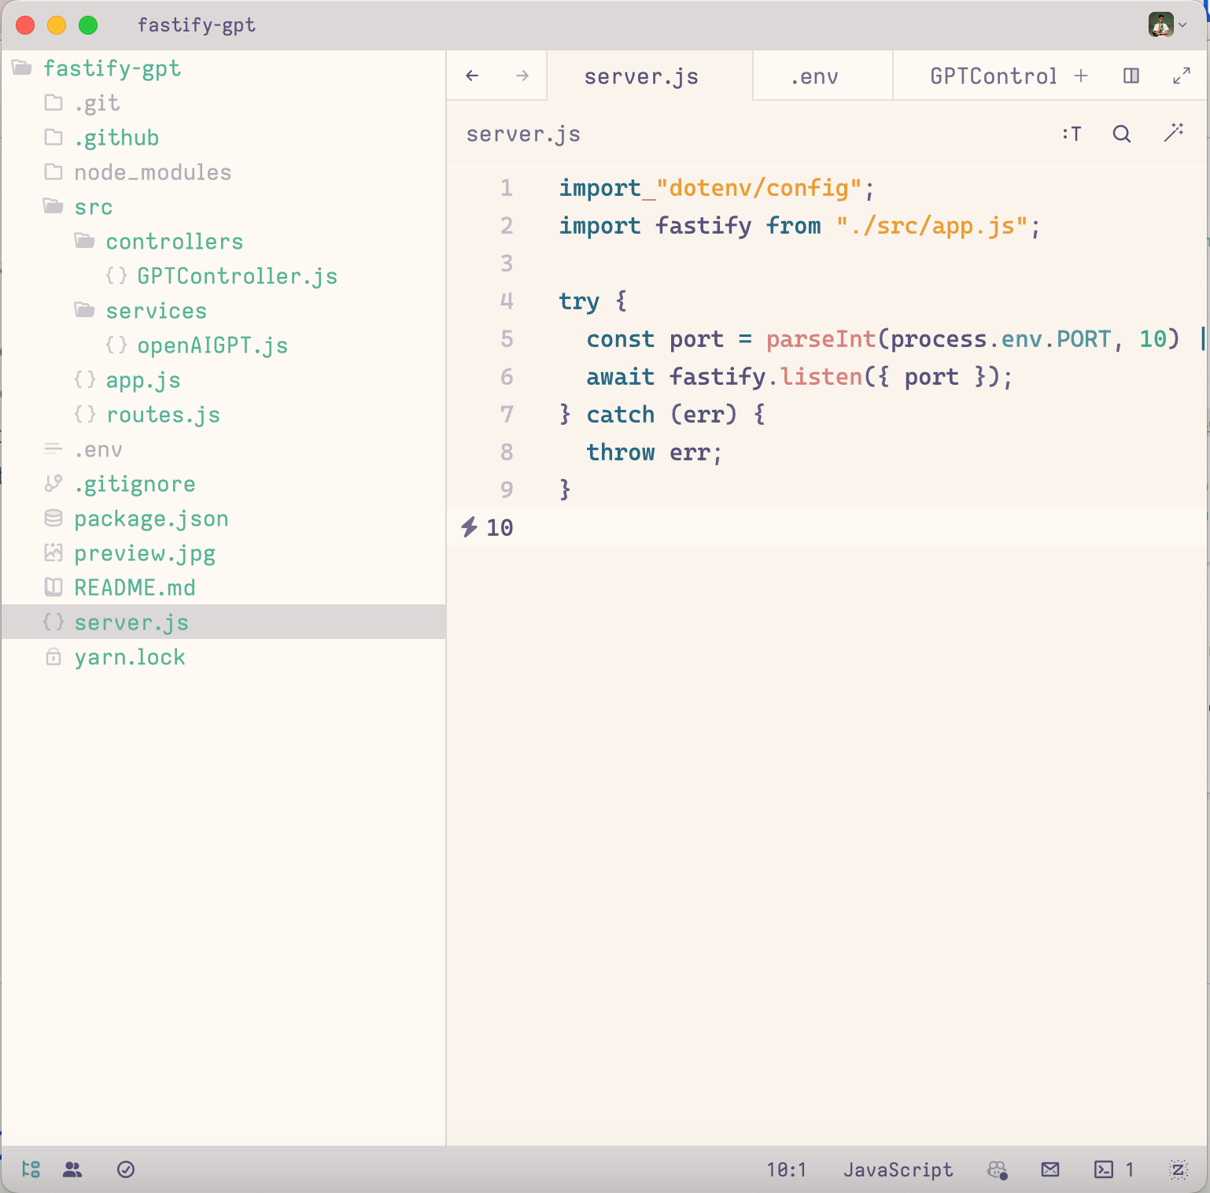The width and height of the screenshot is (1210, 1193).
Task: Click line number 7 in the gutter
Action: click(507, 415)
